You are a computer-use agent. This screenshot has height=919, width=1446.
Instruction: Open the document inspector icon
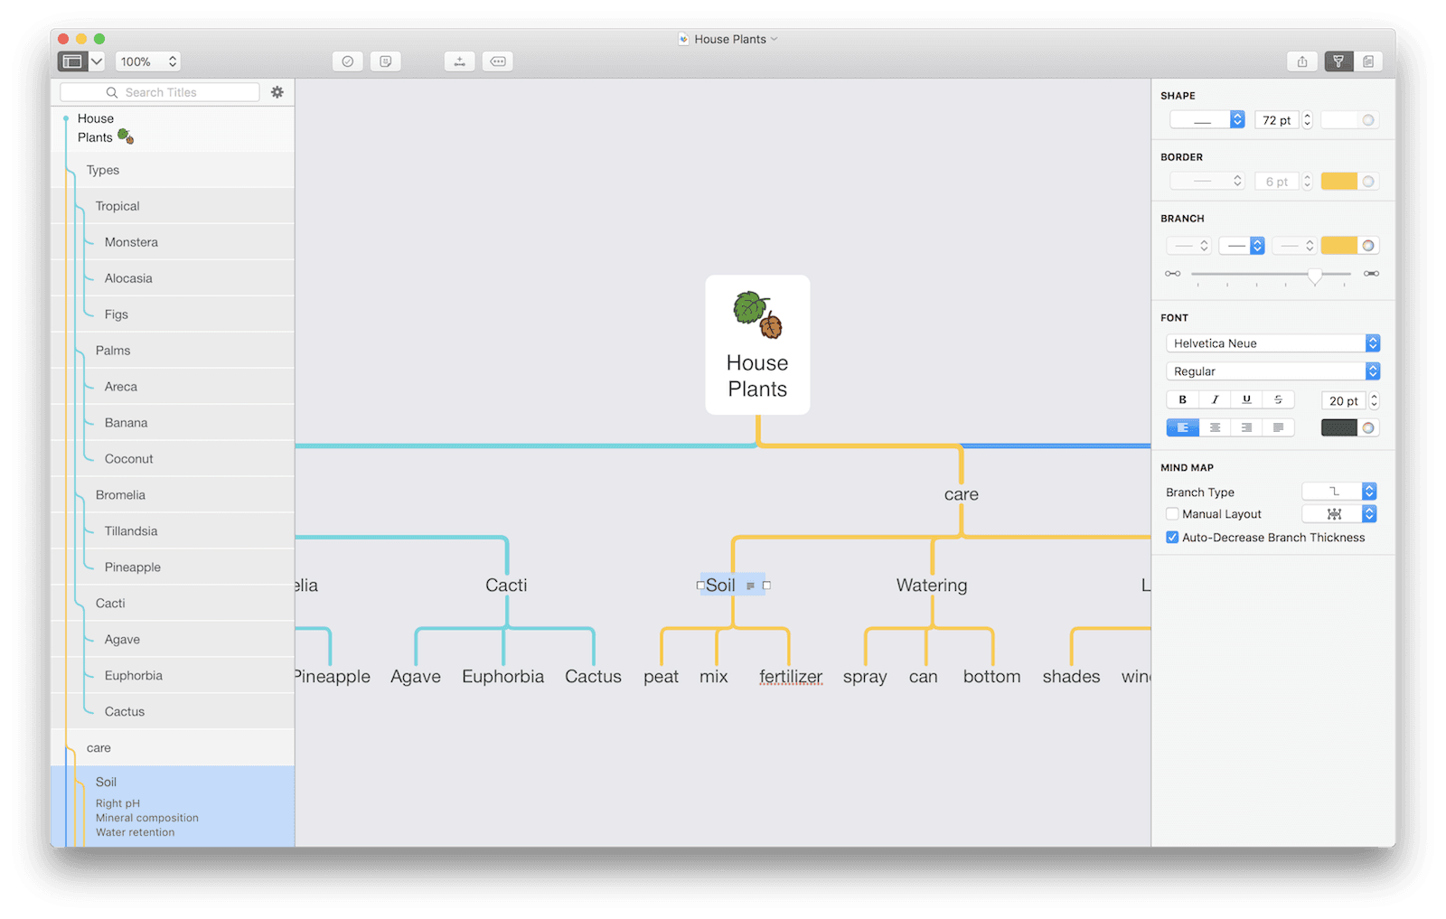(x=1369, y=61)
